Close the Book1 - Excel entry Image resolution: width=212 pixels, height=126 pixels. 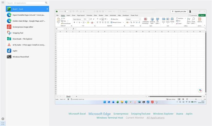tap(47, 9)
